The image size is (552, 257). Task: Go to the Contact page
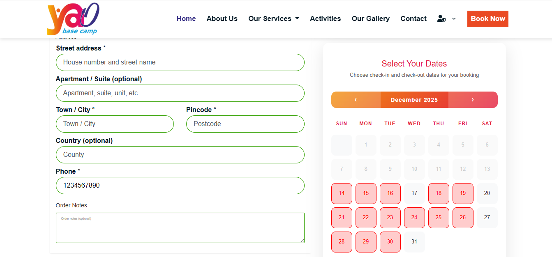(413, 18)
